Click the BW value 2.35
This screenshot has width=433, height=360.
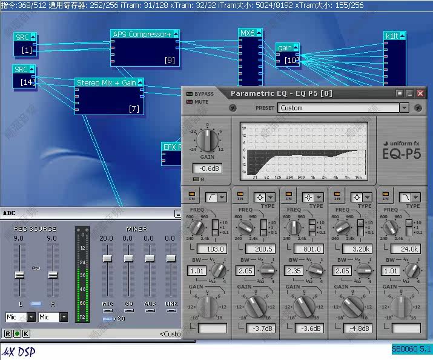(x=294, y=271)
